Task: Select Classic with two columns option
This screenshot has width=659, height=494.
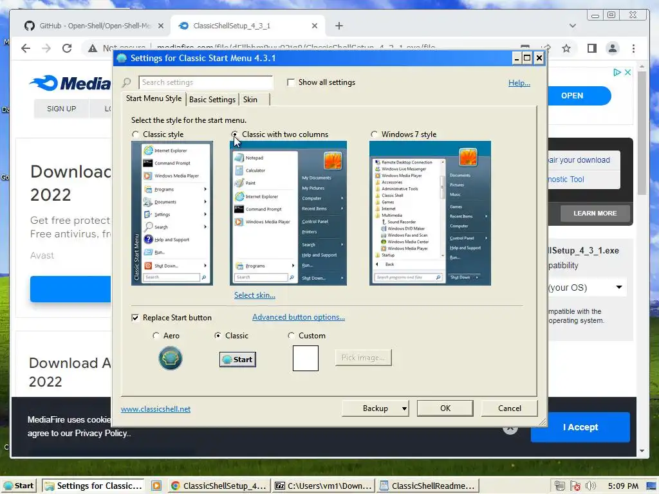Action: tap(234, 134)
